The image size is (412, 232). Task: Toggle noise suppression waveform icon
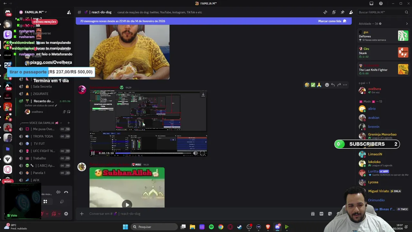58,192
